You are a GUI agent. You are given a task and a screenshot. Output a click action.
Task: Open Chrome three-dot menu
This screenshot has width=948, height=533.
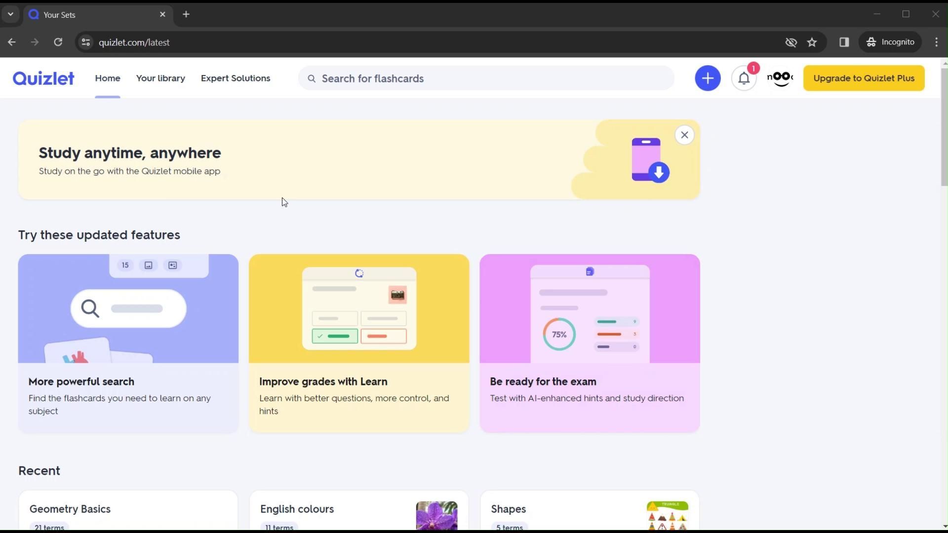click(936, 42)
